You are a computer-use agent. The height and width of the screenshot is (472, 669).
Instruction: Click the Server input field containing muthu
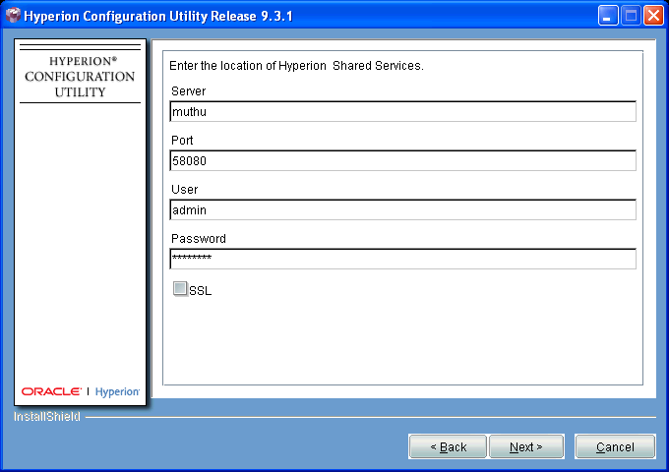[402, 111]
